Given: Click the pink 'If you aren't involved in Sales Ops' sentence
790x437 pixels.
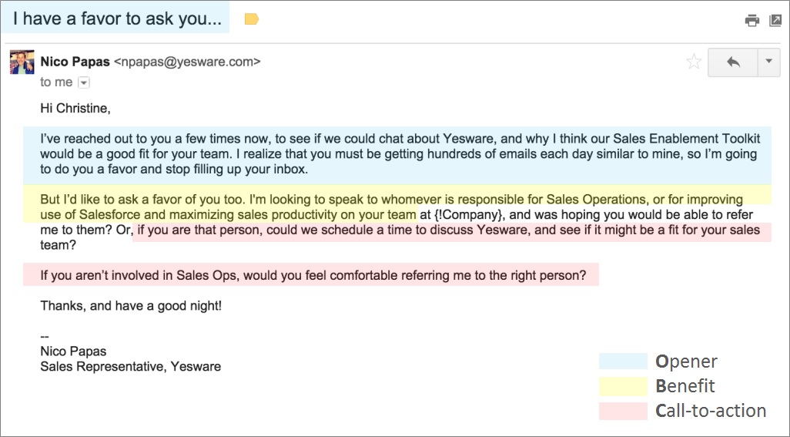Looking at the screenshot, I should click(313, 276).
